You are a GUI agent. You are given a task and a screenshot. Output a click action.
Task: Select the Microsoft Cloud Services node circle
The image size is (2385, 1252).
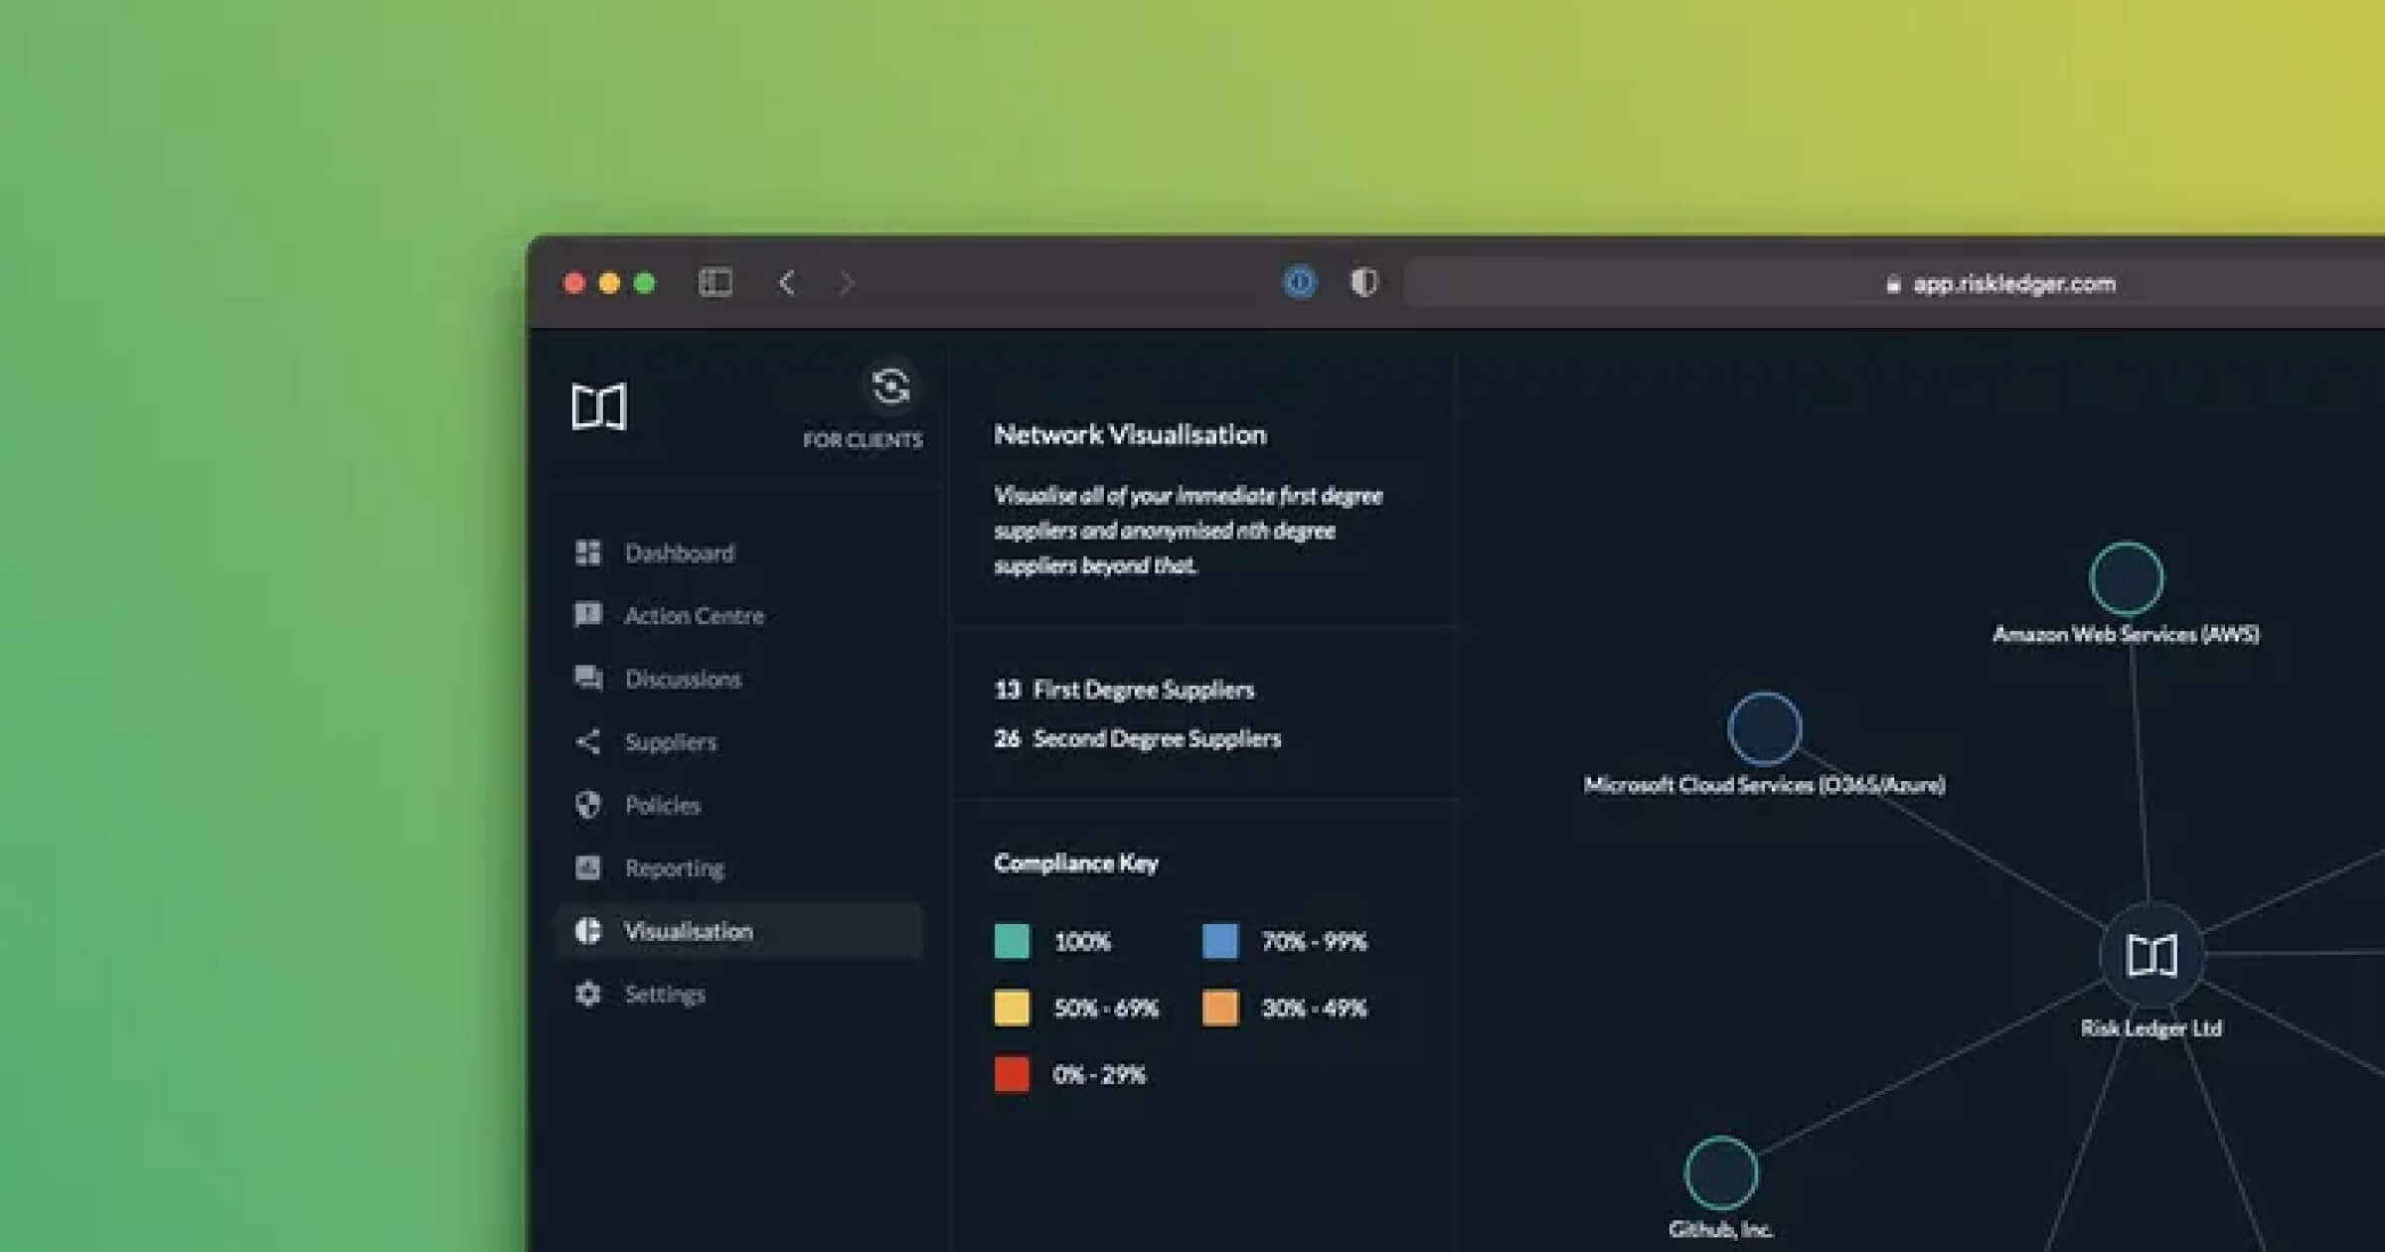click(x=1765, y=729)
